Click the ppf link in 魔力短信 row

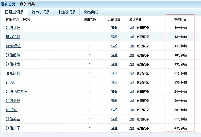131,37
